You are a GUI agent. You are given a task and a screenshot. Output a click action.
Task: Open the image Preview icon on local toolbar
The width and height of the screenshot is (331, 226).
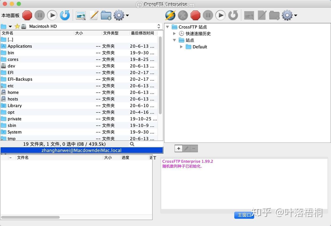(x=81, y=15)
